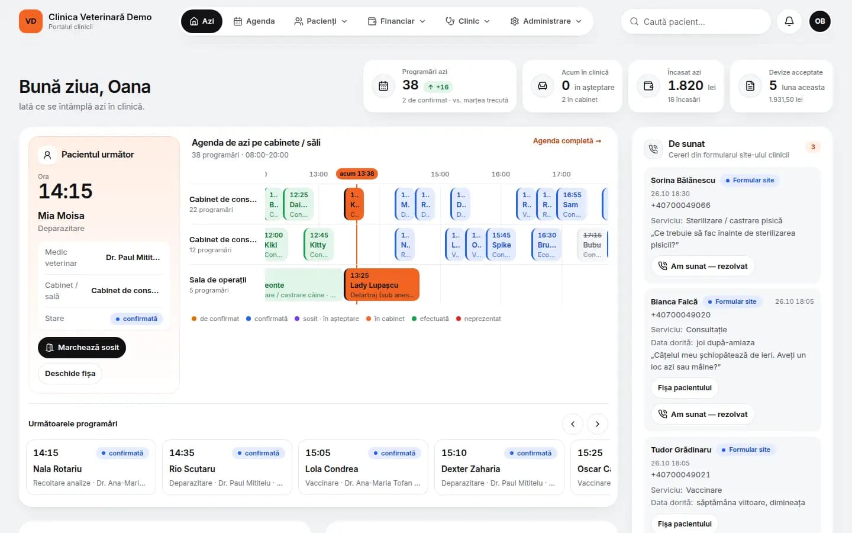Go to the Azi tab
This screenshot has width=852, height=533.
(x=202, y=21)
